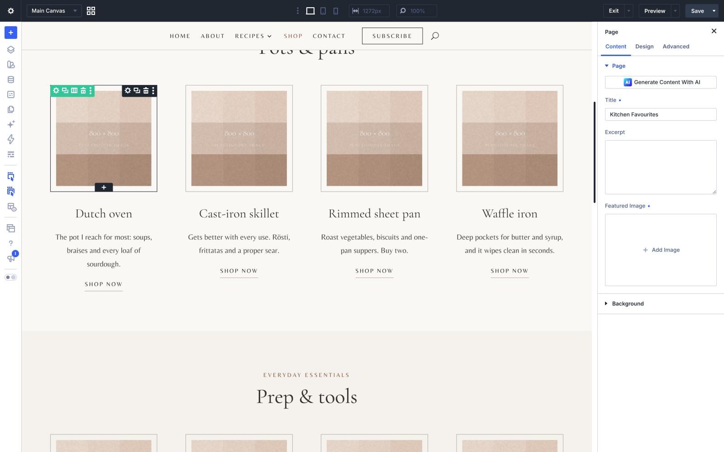Click Home in site navigation
The image size is (724, 452).
(180, 36)
